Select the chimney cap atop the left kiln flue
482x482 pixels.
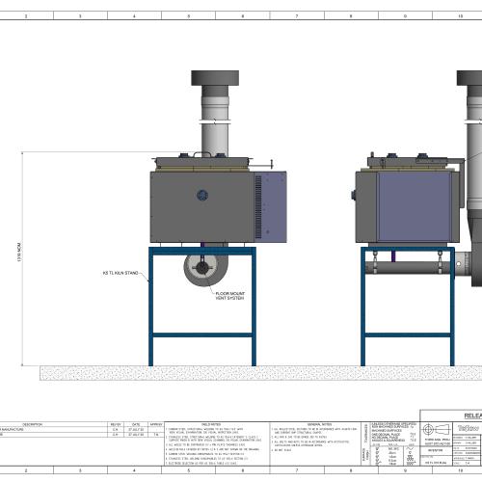tap(215, 78)
